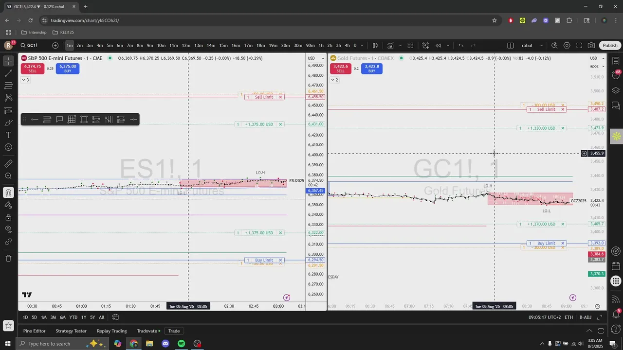Open the apoz dropdown on Gold chart
The image size is (623, 350).
597,66
